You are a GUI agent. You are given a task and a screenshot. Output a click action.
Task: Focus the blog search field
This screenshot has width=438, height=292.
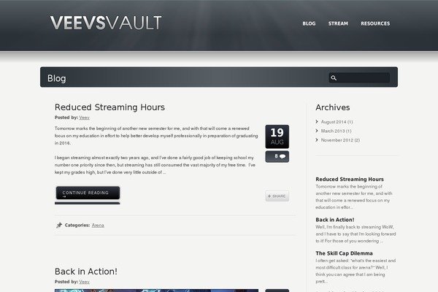click(359, 77)
